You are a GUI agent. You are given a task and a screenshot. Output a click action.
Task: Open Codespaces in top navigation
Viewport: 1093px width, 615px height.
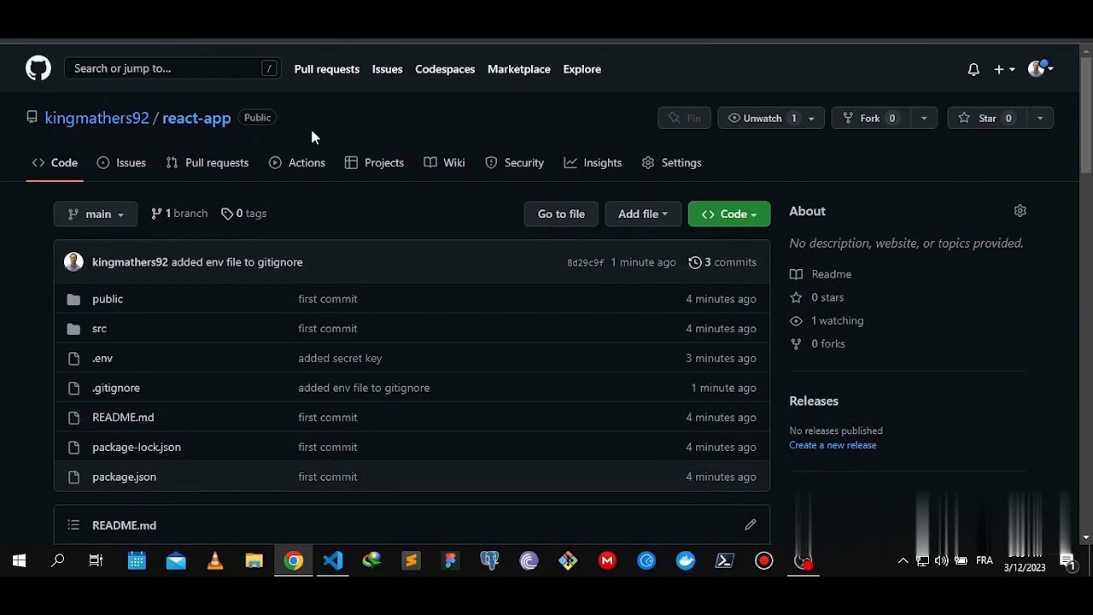pyautogui.click(x=445, y=69)
